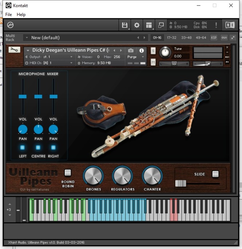Expand the Multi Rack preset dropdown
Viewport: 242px width, 249px height.
(26, 37)
